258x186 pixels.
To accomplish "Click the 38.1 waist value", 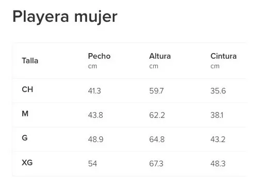I will click(x=217, y=115).
